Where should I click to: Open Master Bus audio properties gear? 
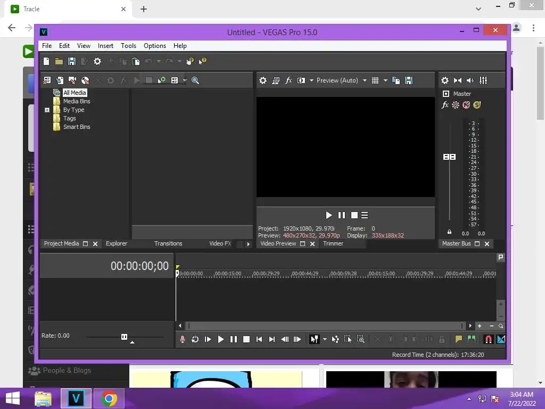click(x=444, y=80)
